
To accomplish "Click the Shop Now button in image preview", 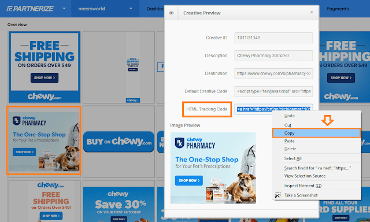I will (x=189, y=180).
